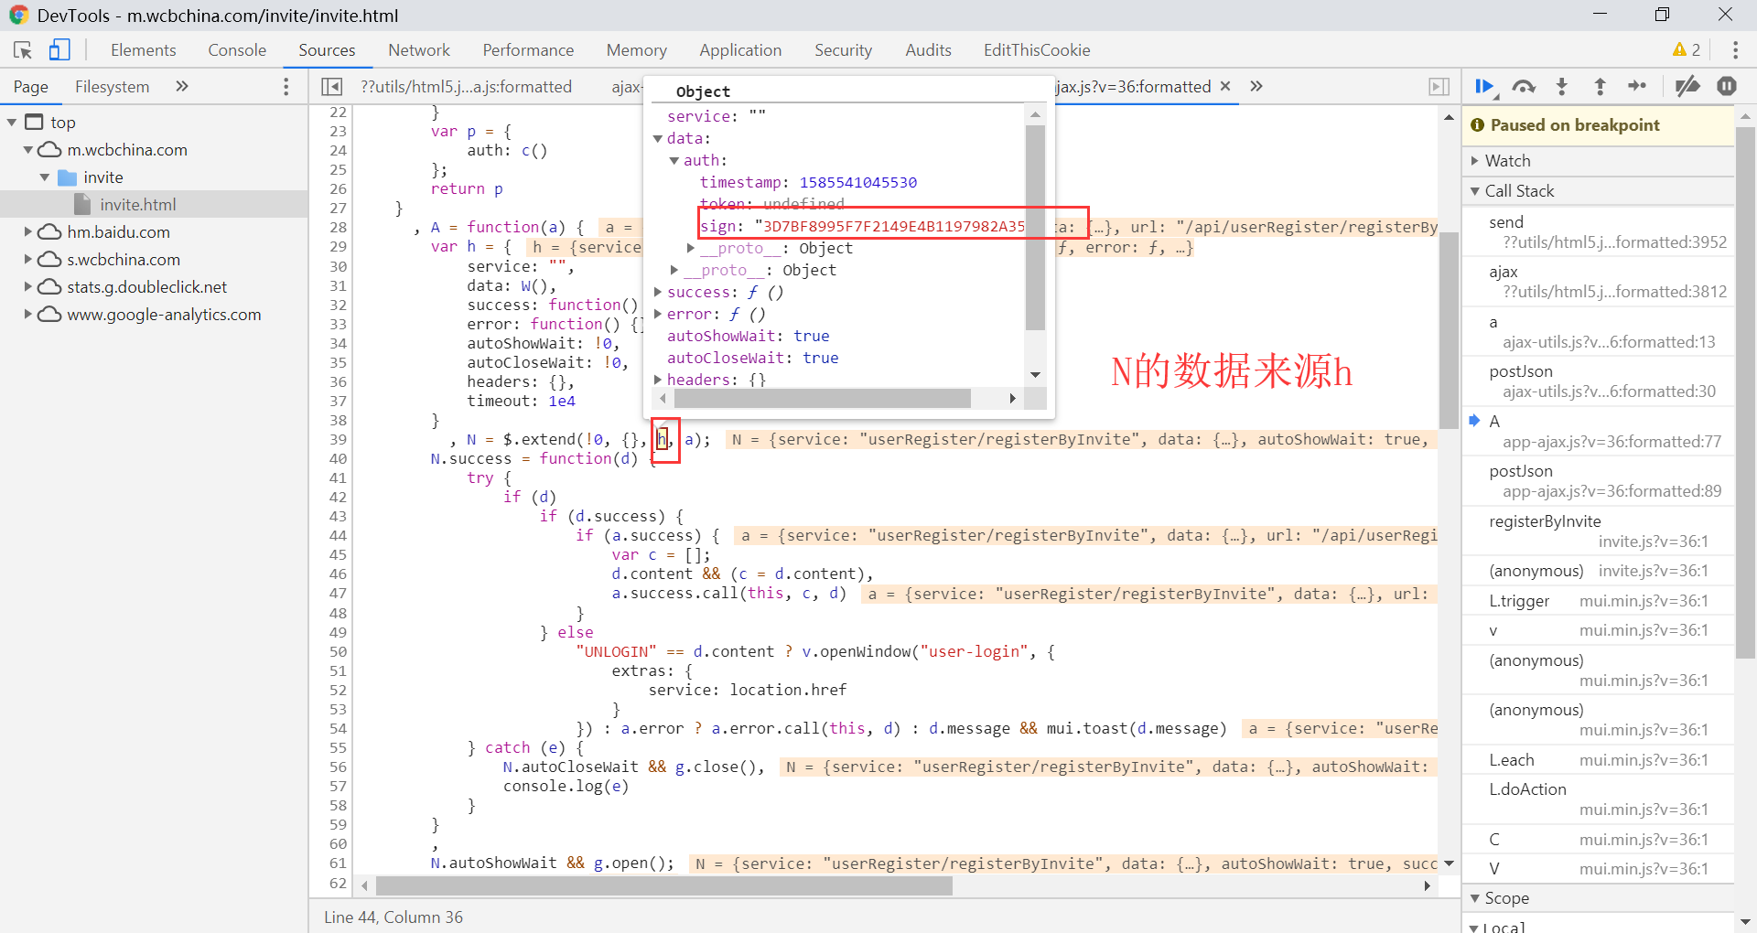Select the Sources panel tab
Viewport: 1757px width, 933px height.
(x=327, y=50)
